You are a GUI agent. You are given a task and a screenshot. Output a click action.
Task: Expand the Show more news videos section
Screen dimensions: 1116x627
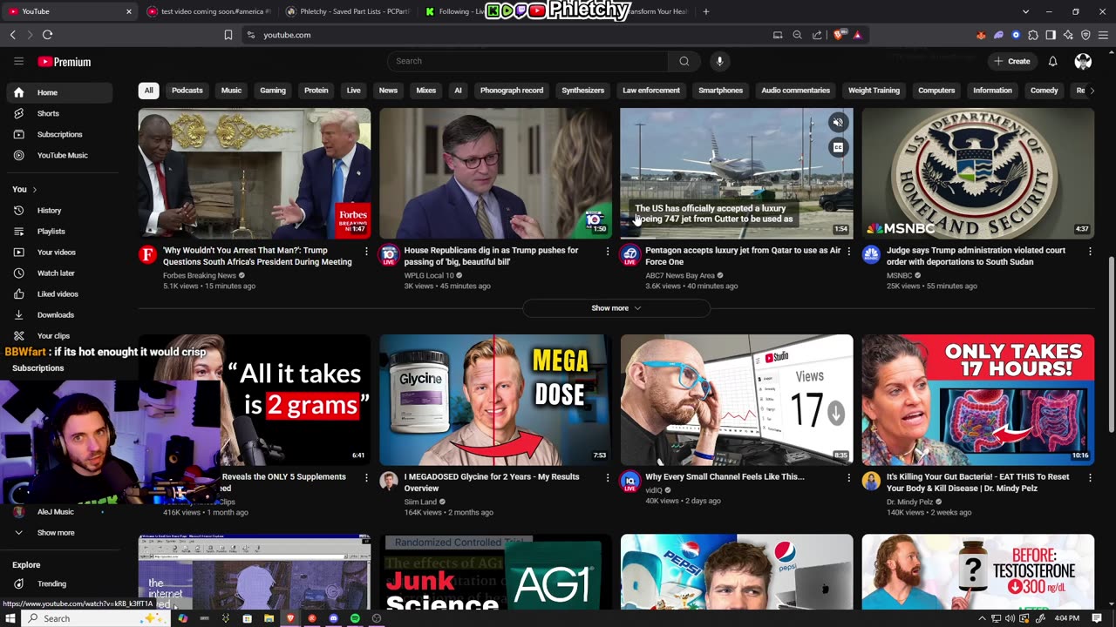pyautogui.click(x=616, y=308)
